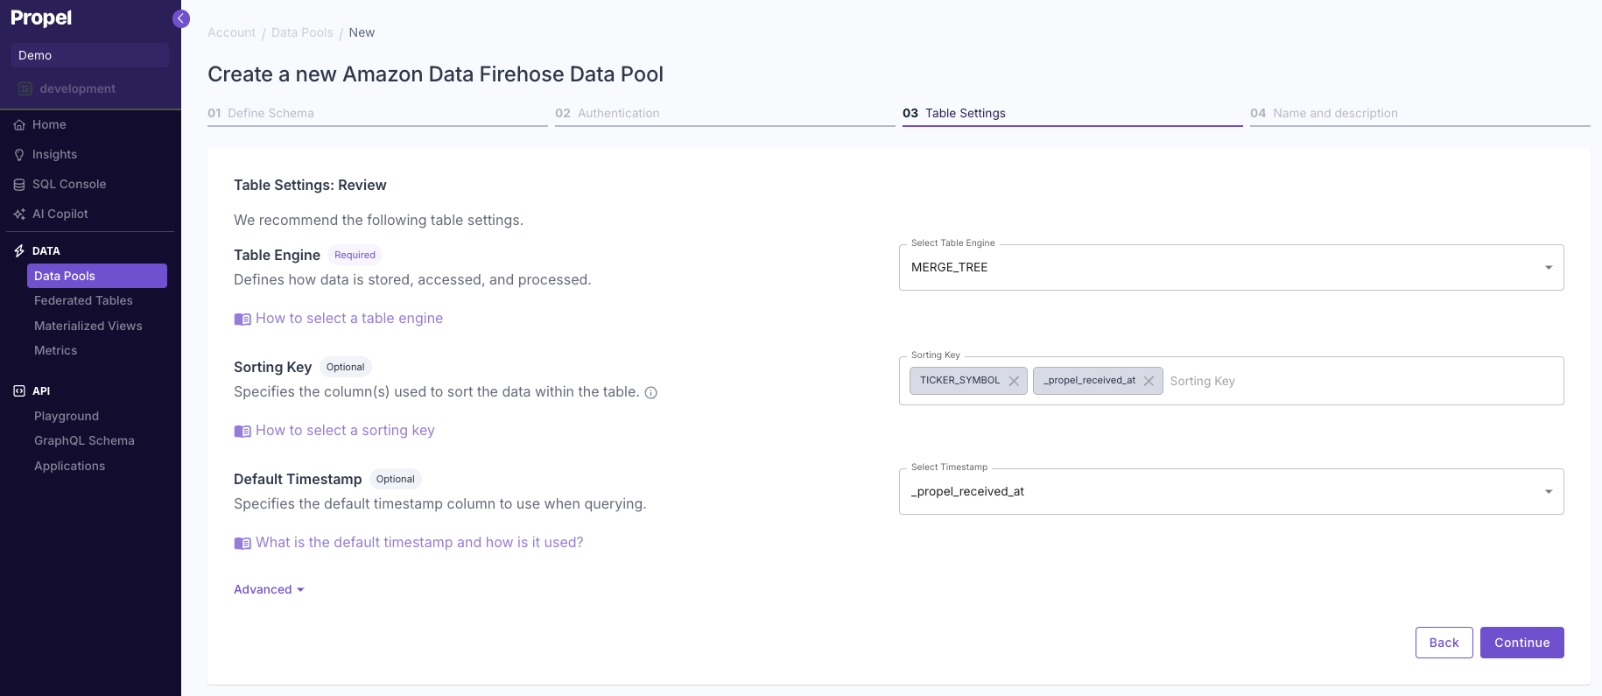Open the development environment selector

tap(90, 88)
